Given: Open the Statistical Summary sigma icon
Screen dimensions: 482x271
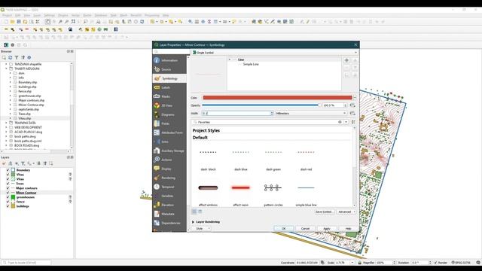Looking at the screenshot, I should tap(209, 22).
